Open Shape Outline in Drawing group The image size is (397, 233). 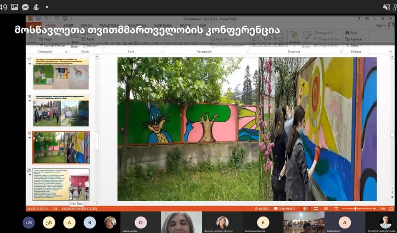326,39
